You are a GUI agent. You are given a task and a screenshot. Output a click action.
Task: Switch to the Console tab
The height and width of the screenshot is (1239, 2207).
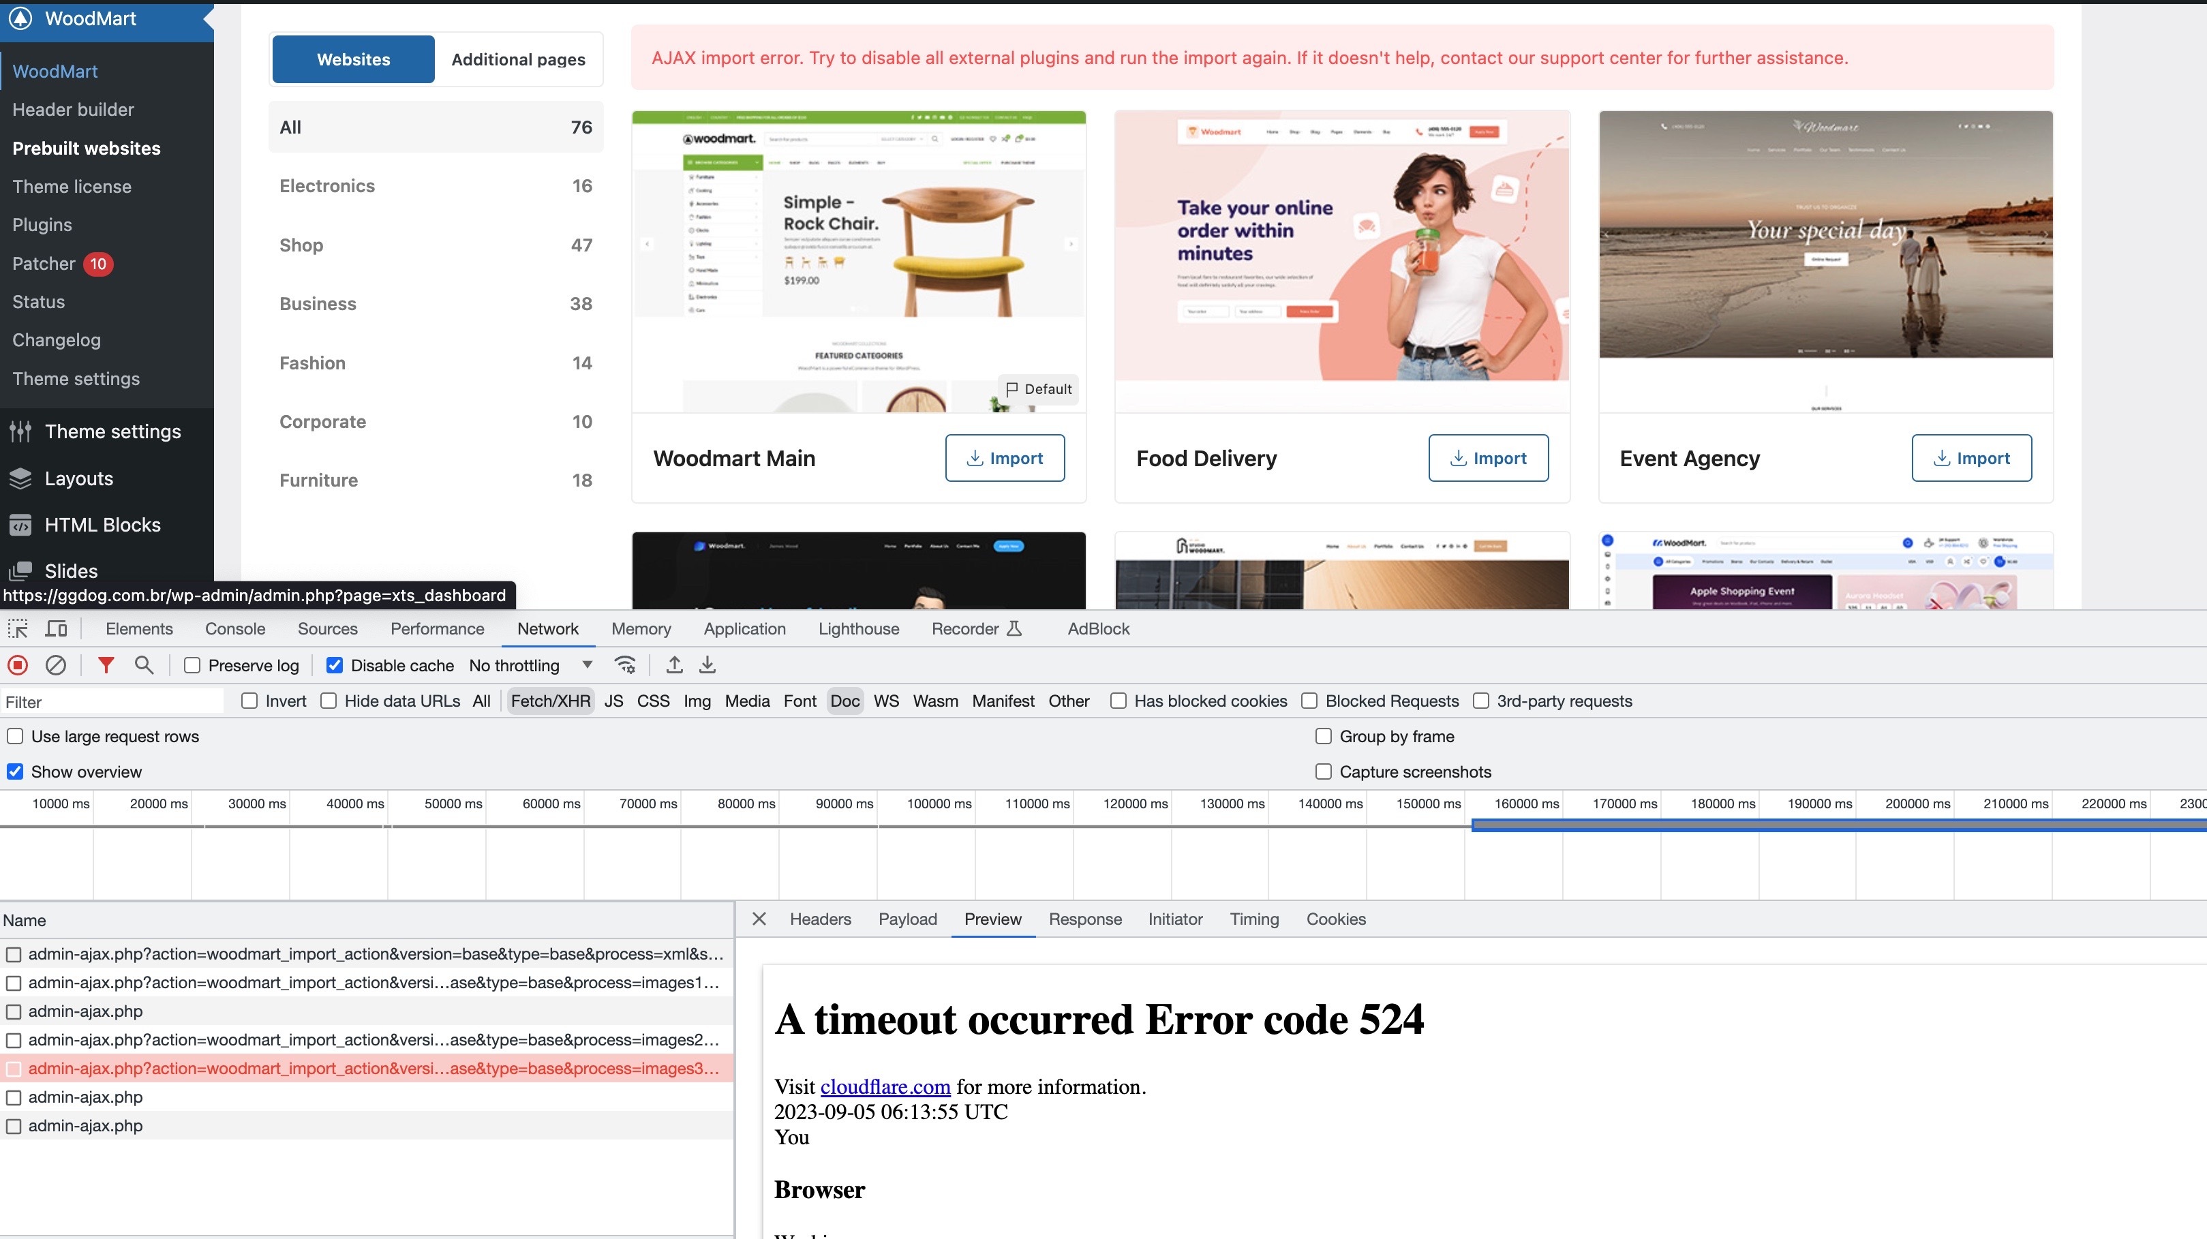(234, 629)
